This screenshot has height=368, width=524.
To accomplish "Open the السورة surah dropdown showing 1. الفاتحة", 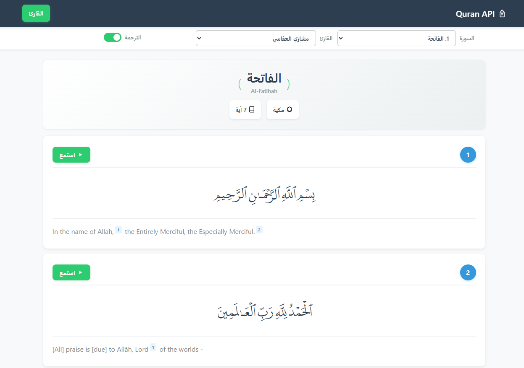I will [396, 38].
